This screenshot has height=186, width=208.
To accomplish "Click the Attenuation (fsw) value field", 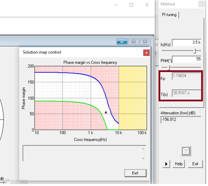I will (x=181, y=120).
